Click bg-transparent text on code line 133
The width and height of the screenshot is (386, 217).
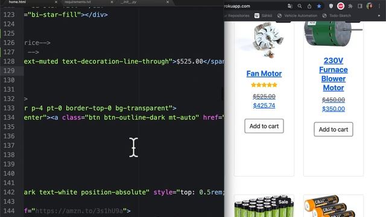142,108
